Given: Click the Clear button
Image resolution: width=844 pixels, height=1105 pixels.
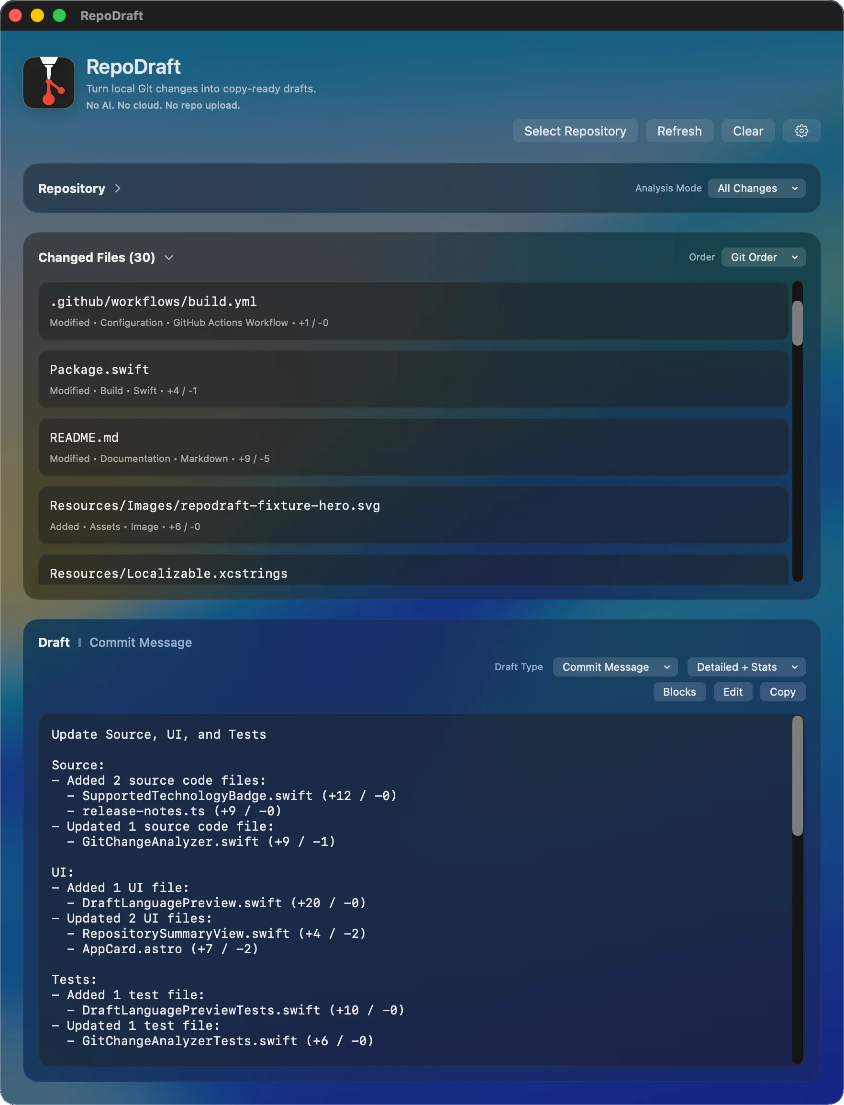Looking at the screenshot, I should coord(747,131).
